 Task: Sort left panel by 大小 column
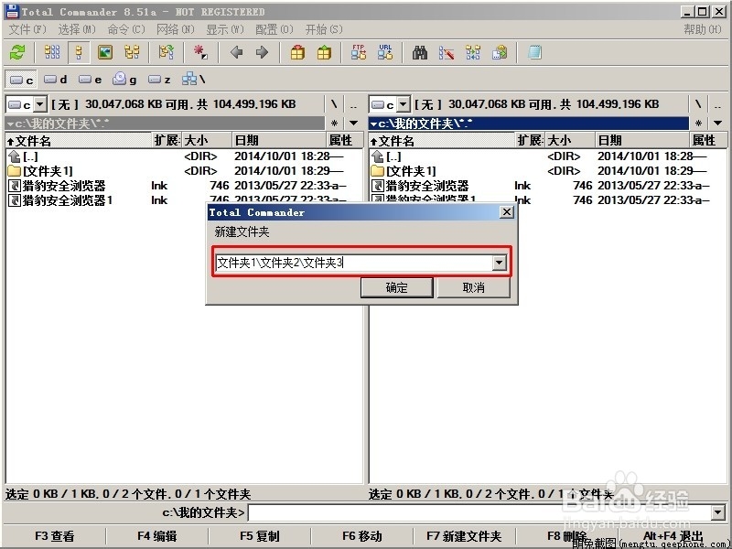point(207,141)
